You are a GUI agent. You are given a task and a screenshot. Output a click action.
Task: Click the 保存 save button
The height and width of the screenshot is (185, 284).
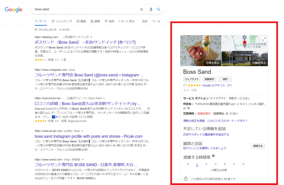tap(225, 79)
